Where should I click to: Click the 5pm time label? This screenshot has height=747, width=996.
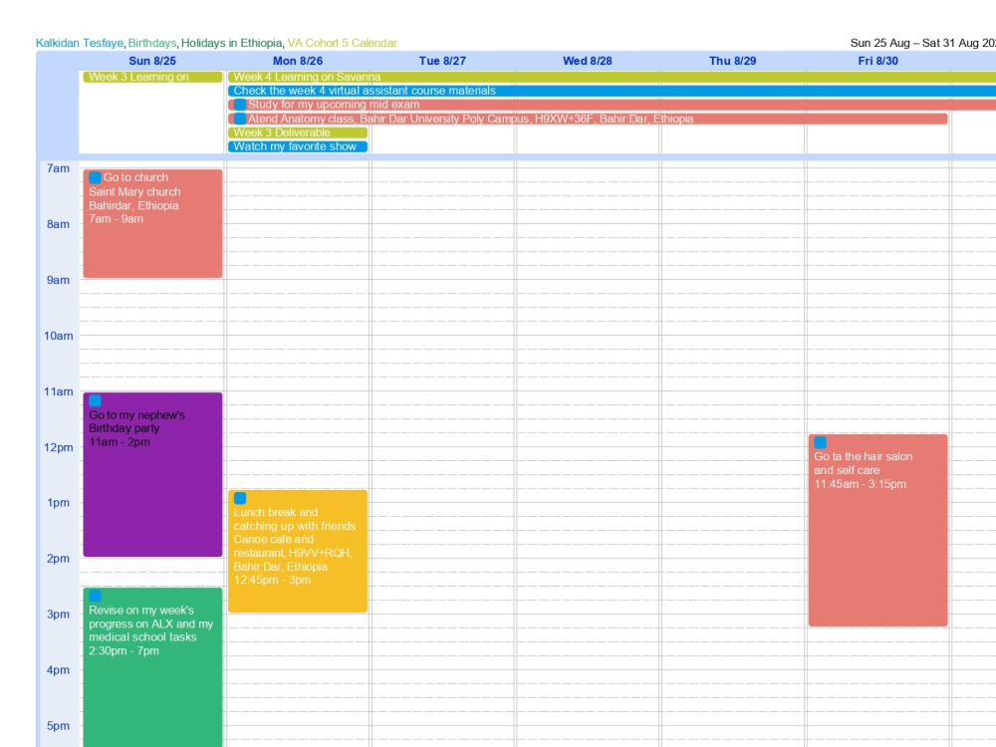click(x=58, y=726)
